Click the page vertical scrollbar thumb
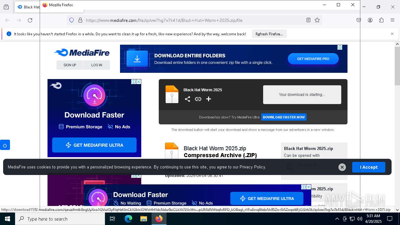Screen dimensions: 400x225 (397, 66)
